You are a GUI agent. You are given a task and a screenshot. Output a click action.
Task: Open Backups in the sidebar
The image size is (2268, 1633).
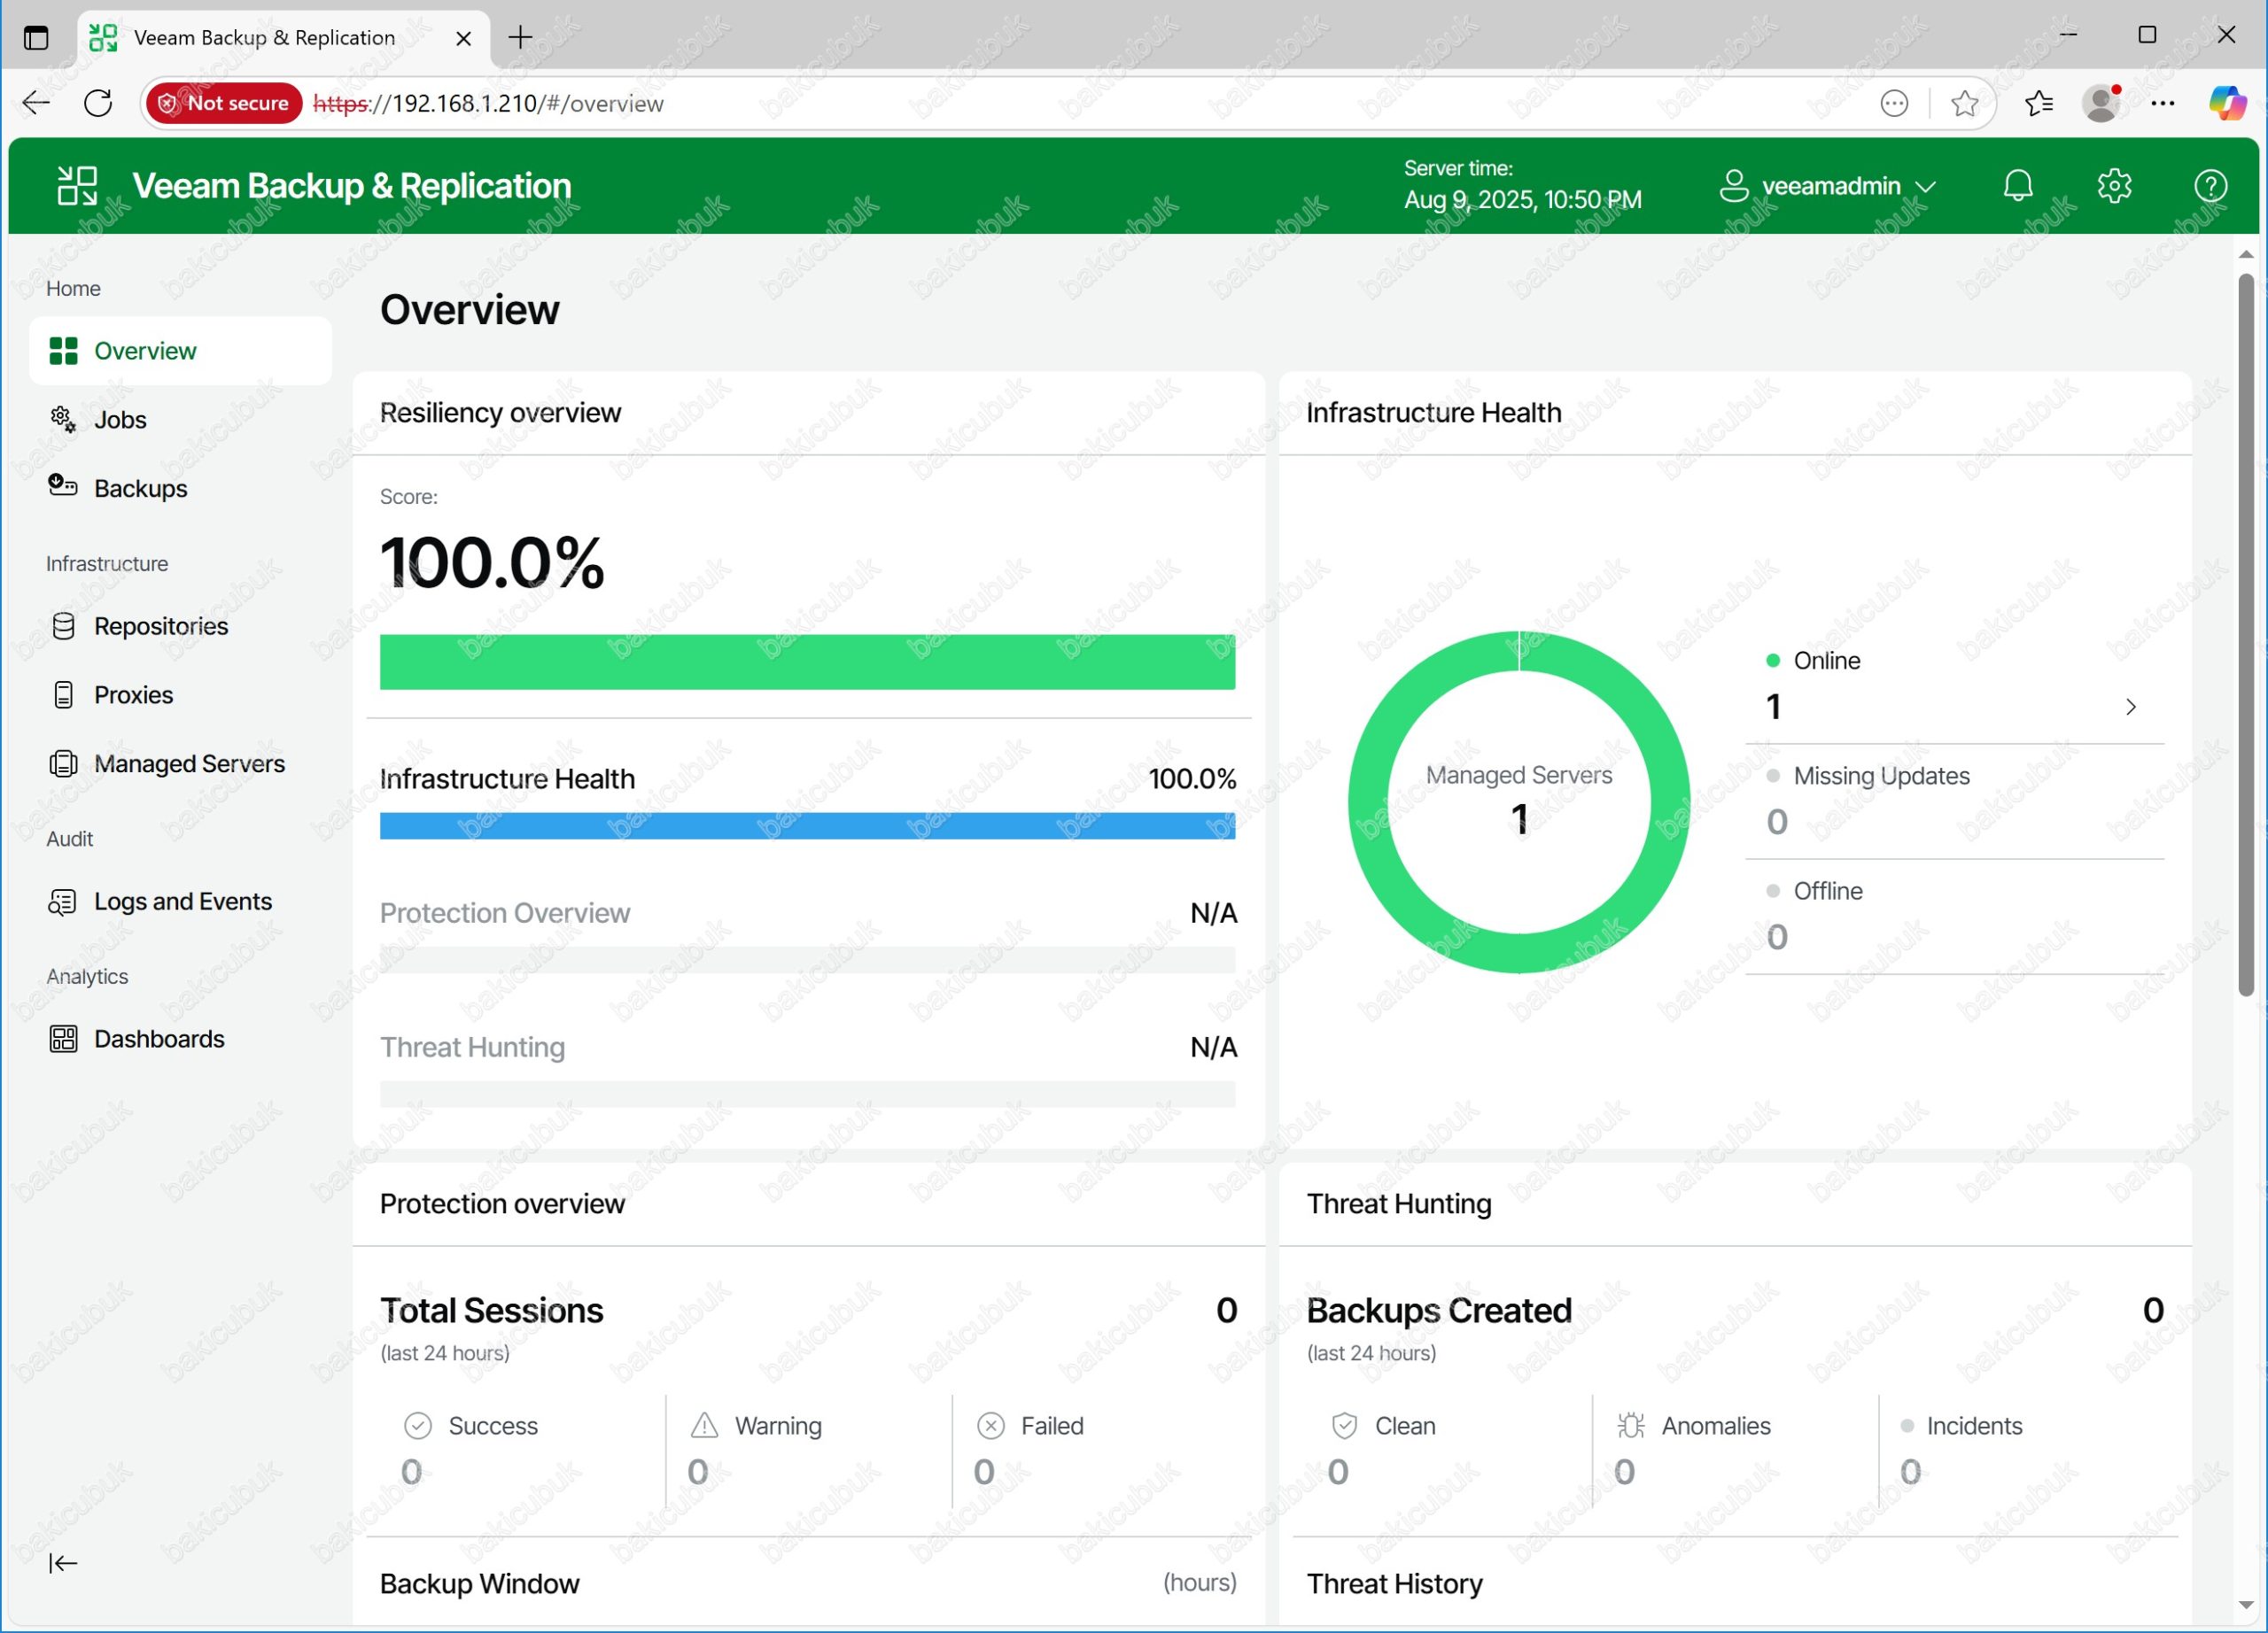point(180,488)
